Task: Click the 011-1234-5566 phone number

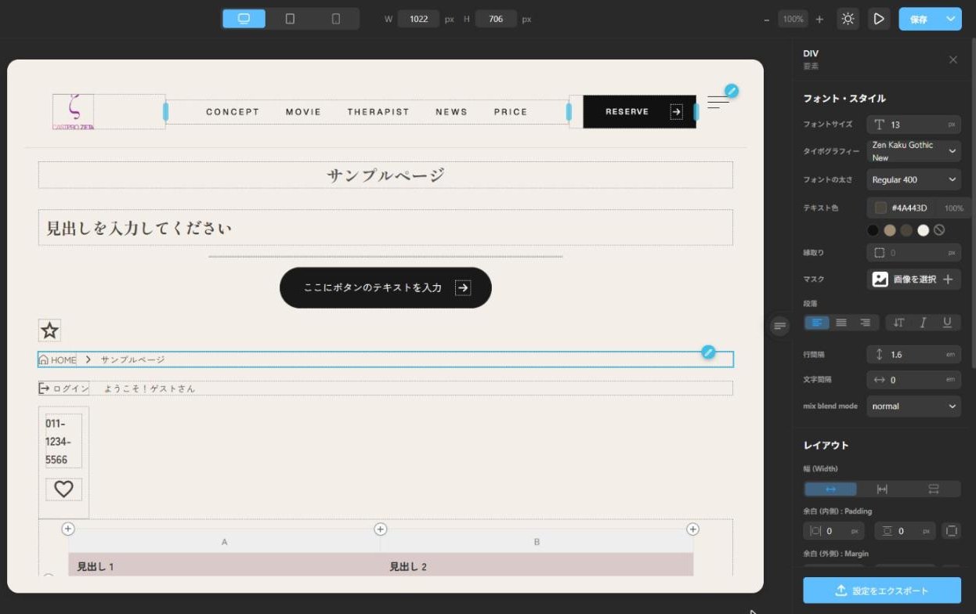Action: point(63,442)
